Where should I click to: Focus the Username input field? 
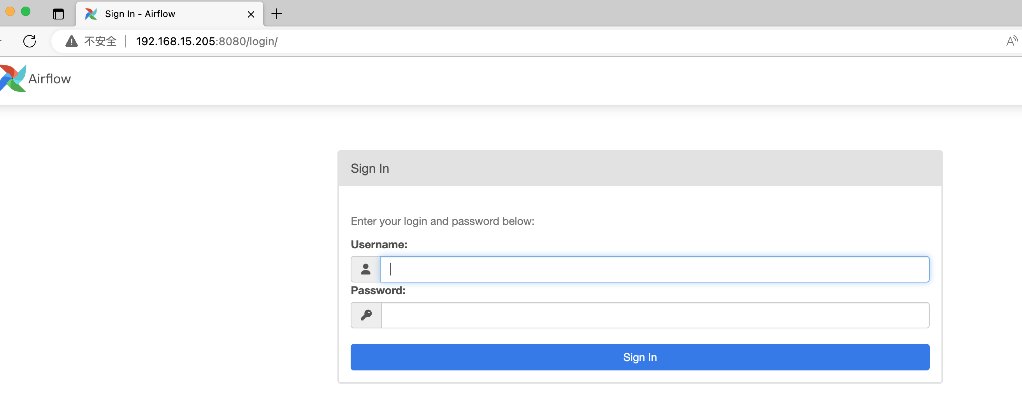654,269
